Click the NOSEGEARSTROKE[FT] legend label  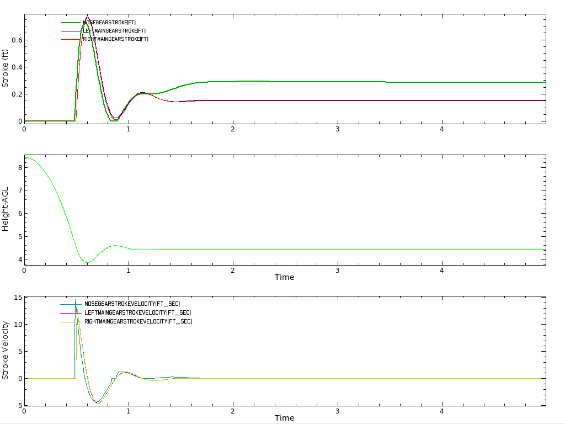click(109, 23)
